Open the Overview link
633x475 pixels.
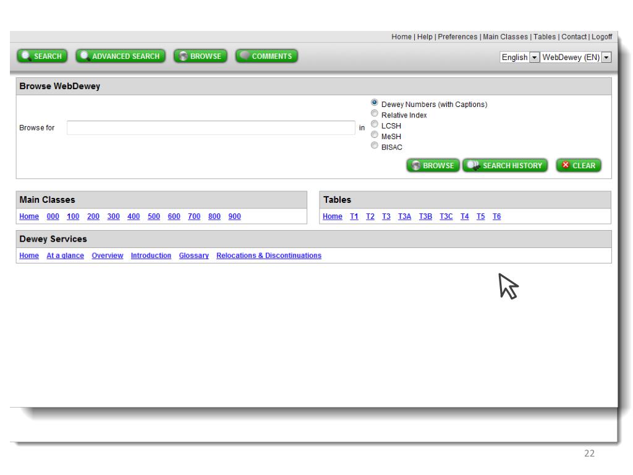pos(108,255)
